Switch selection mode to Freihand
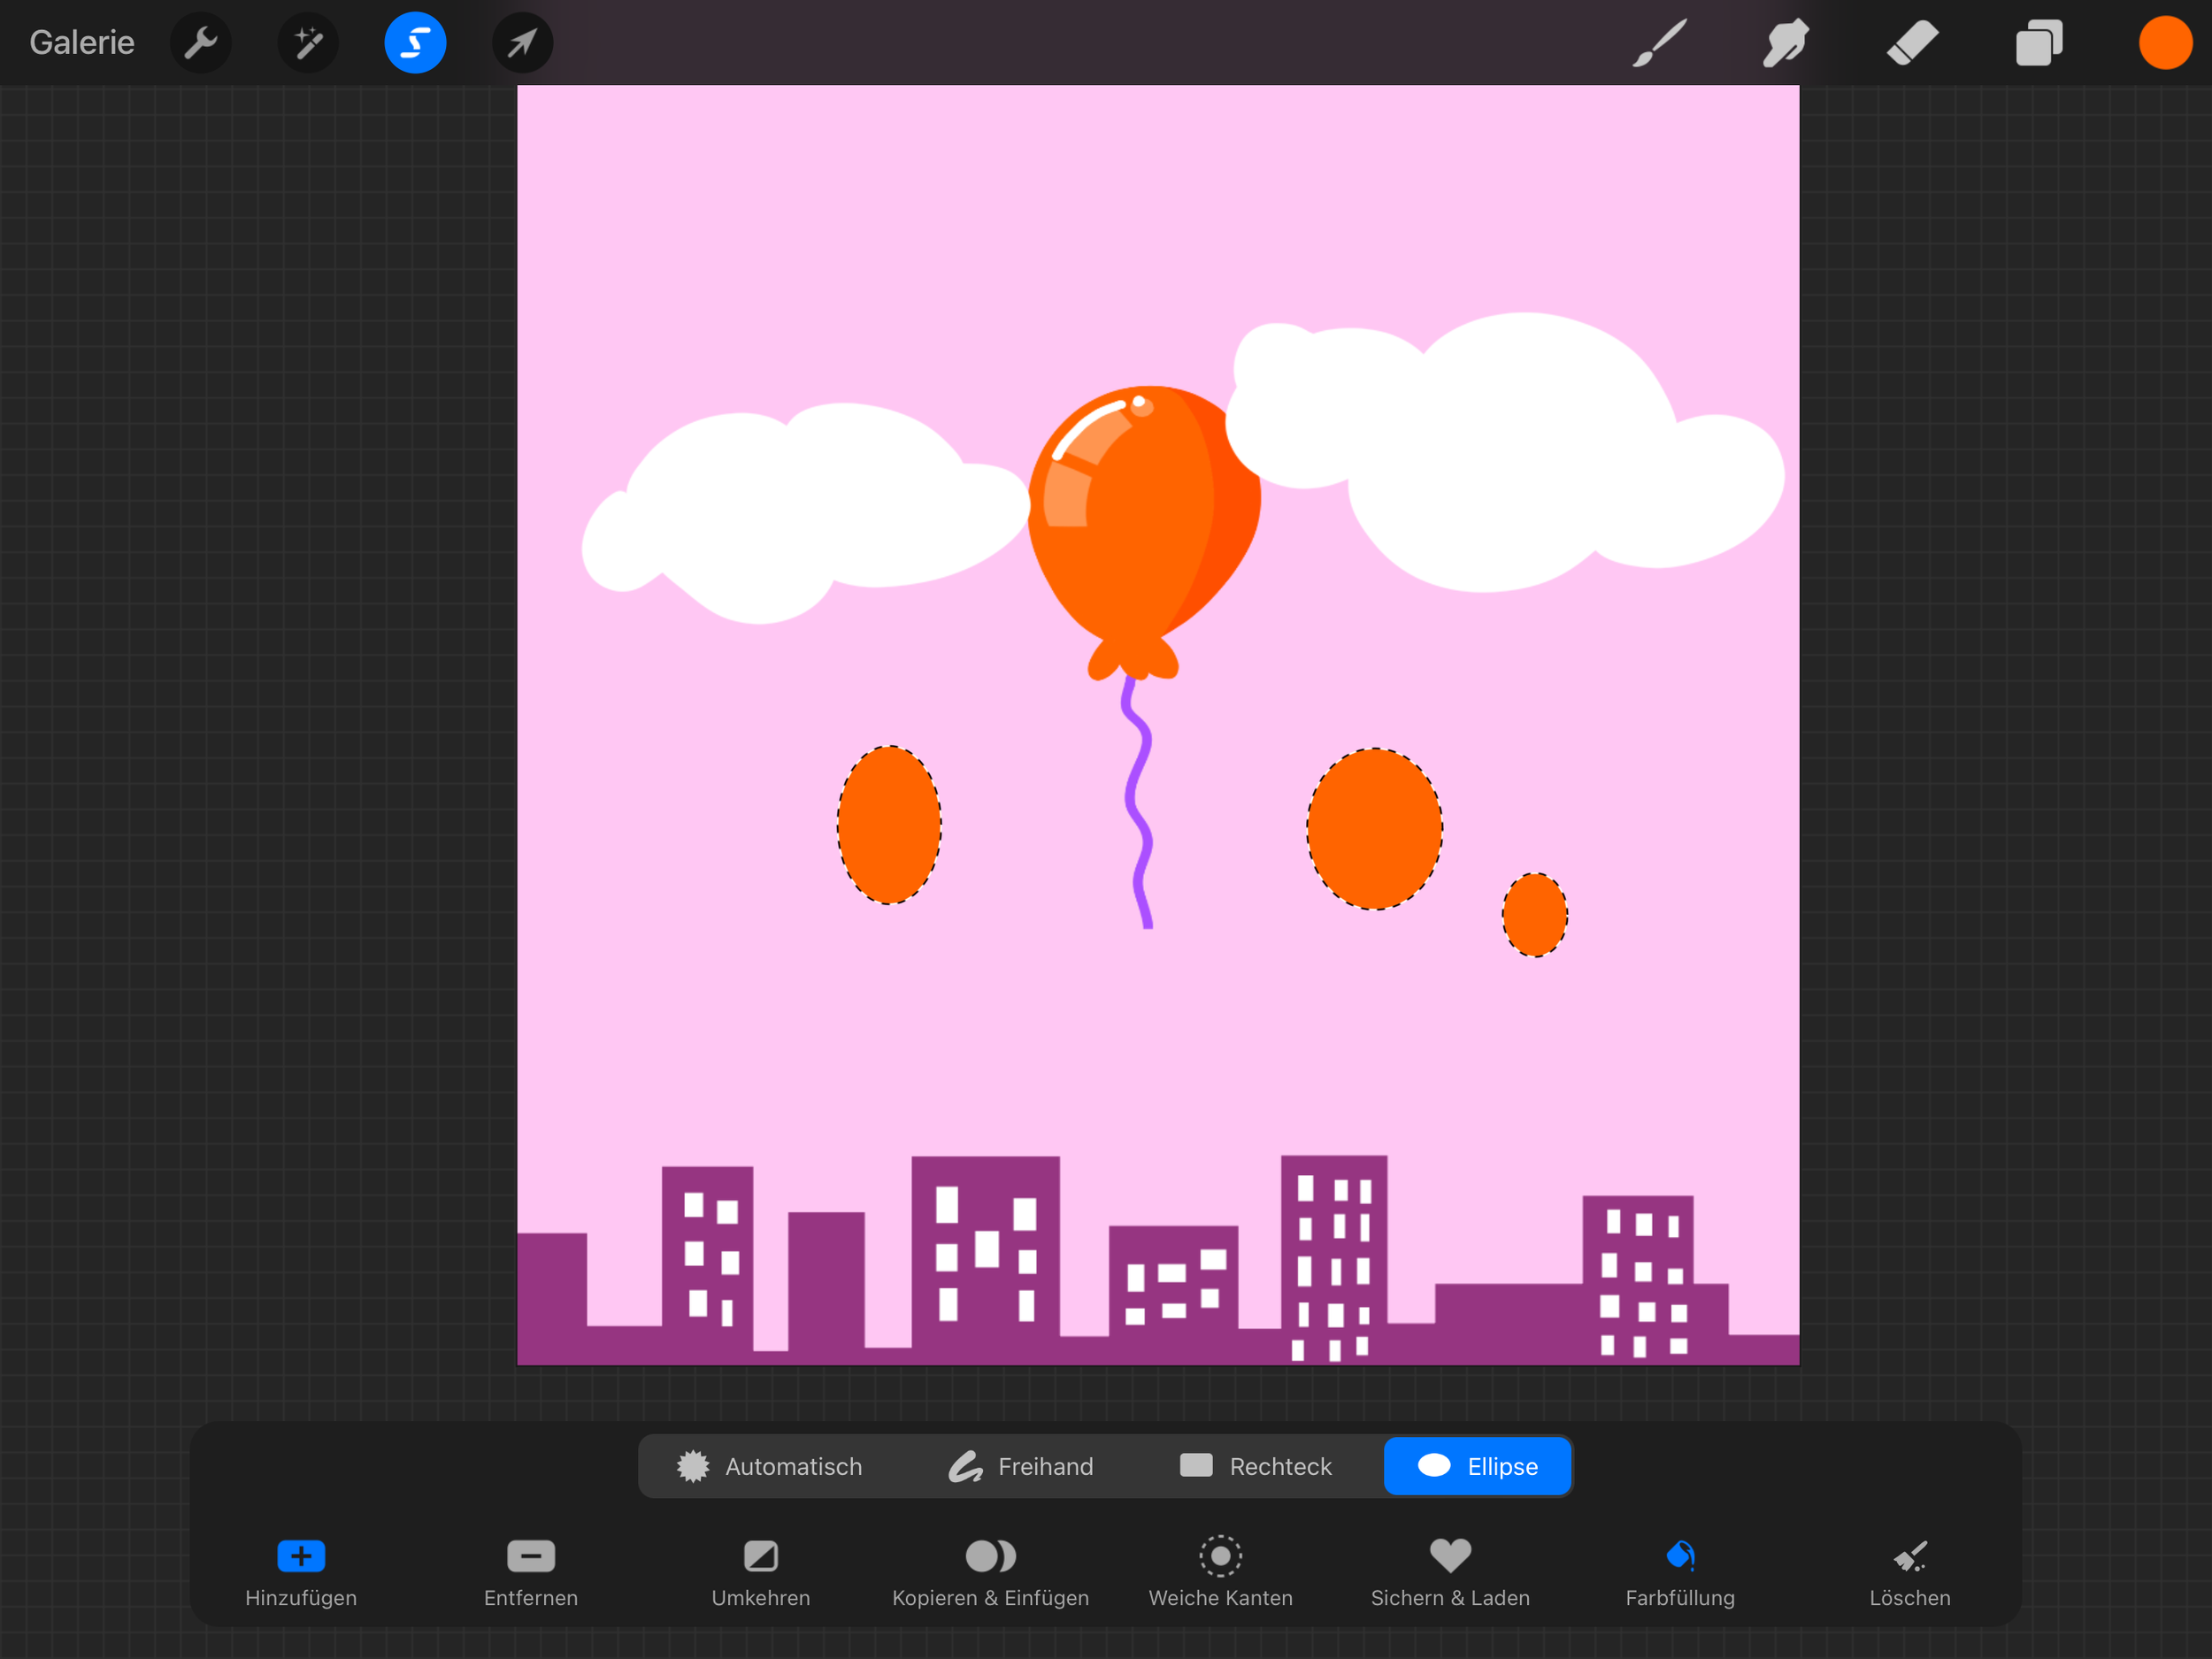2212x1659 pixels. [x=1020, y=1466]
